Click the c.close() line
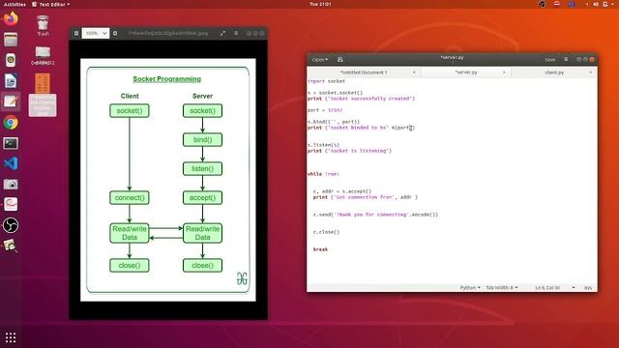The width and height of the screenshot is (619, 348). tap(327, 232)
